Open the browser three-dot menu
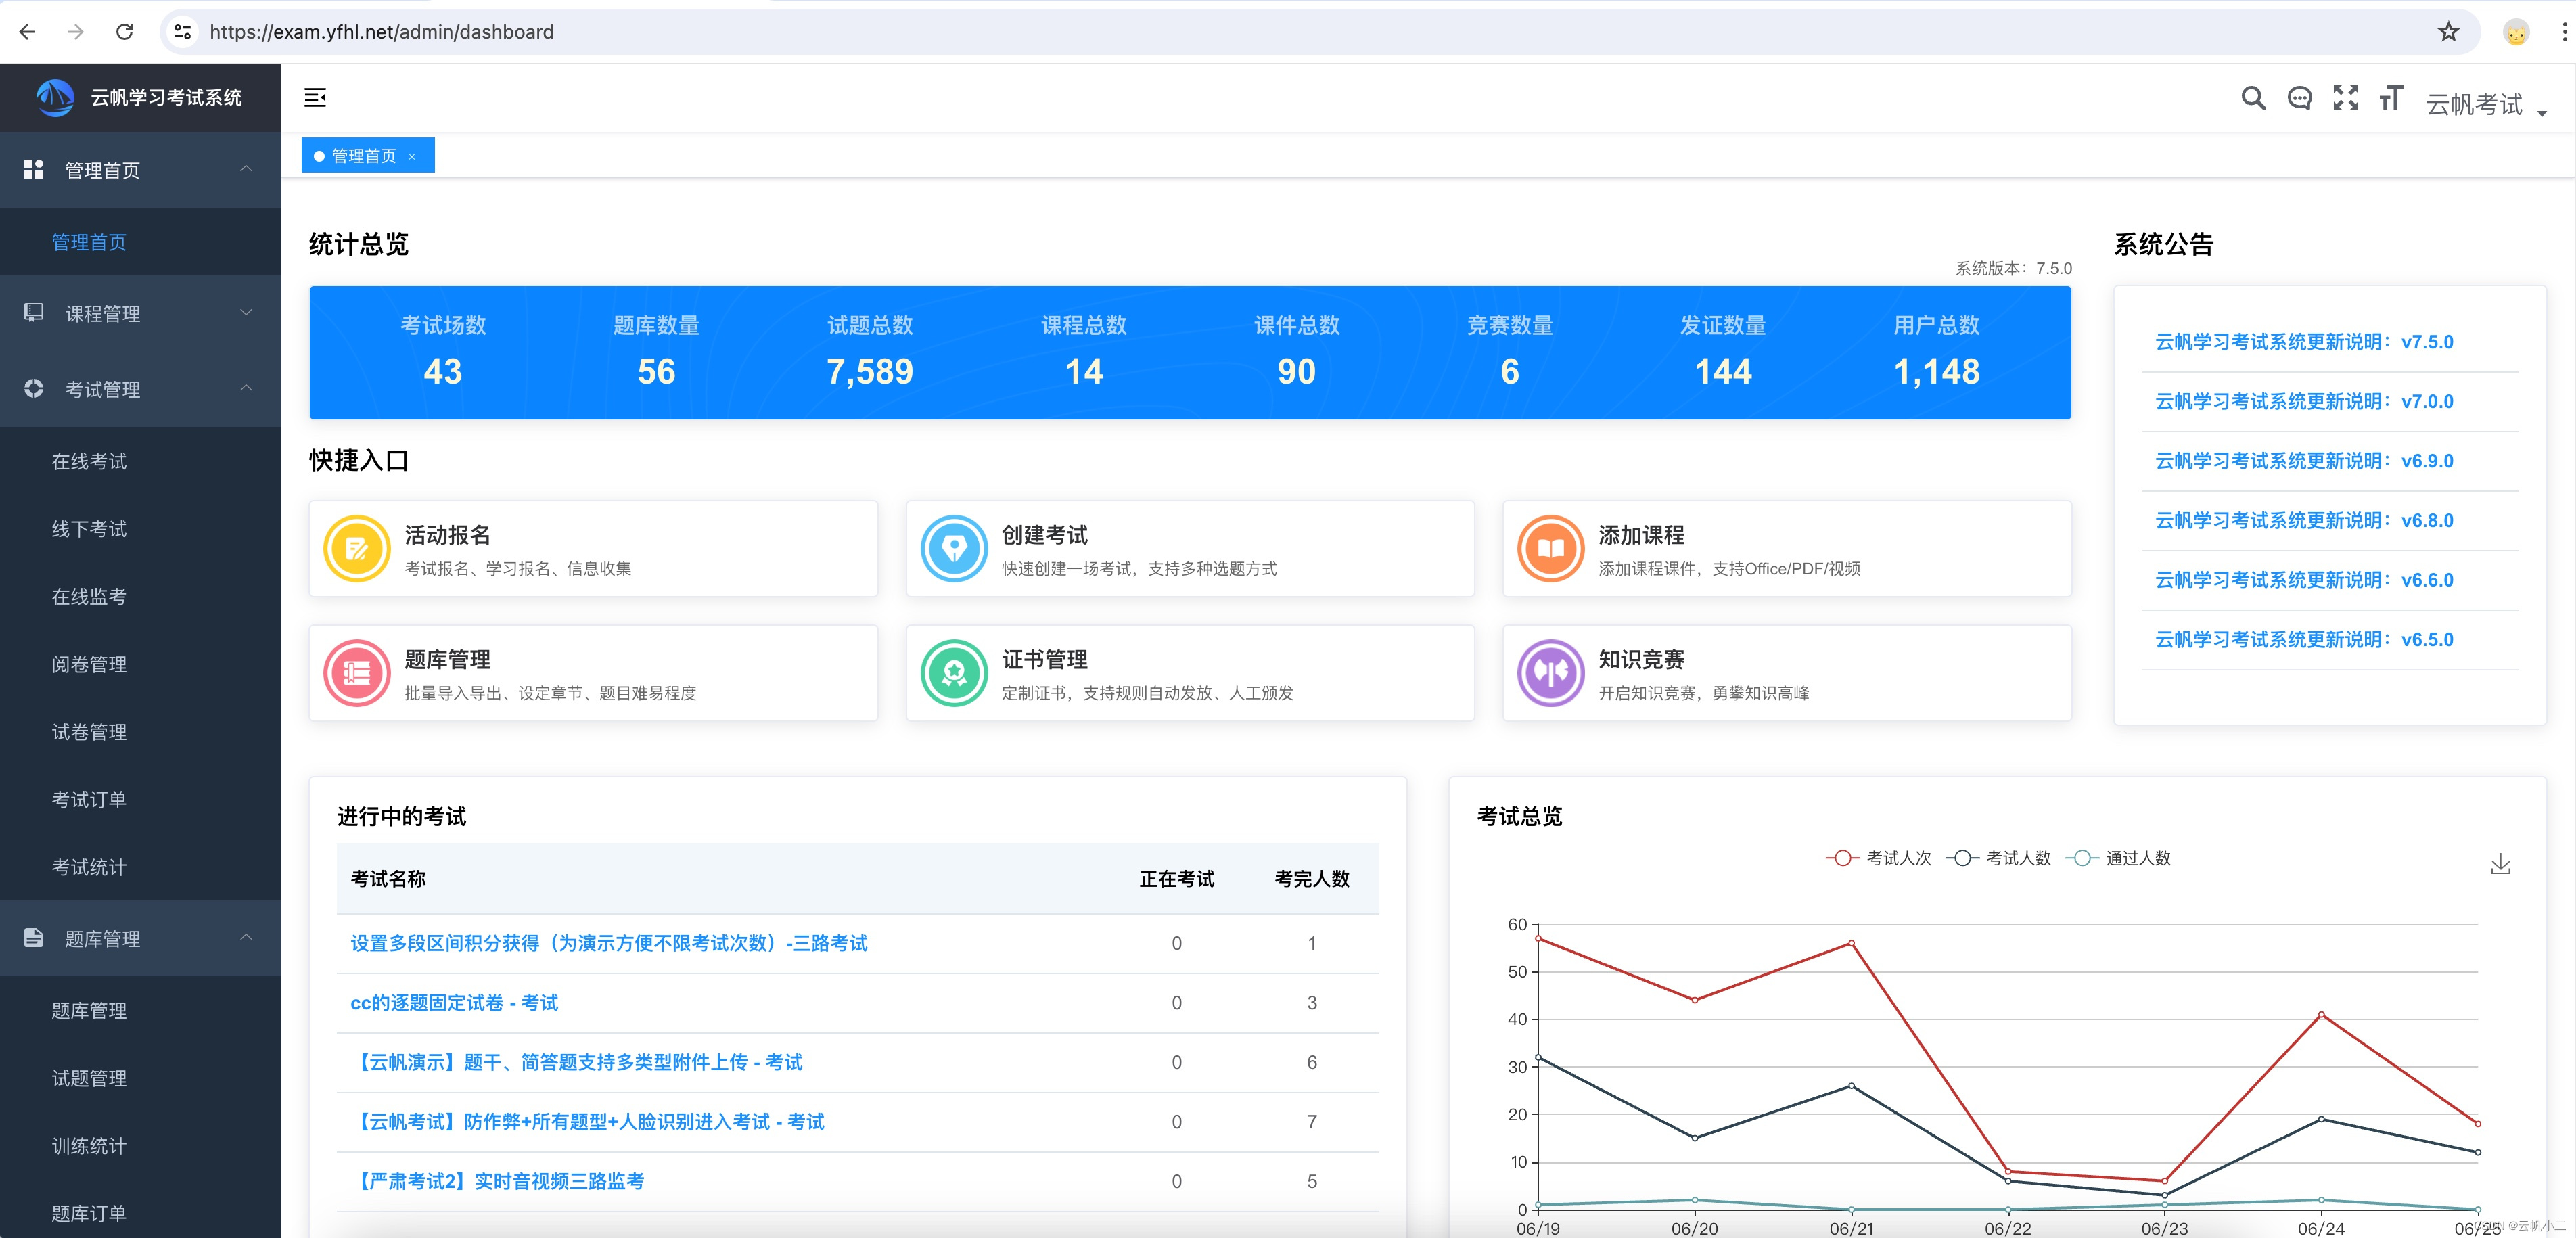2576x1238 pixels. 2564,32
